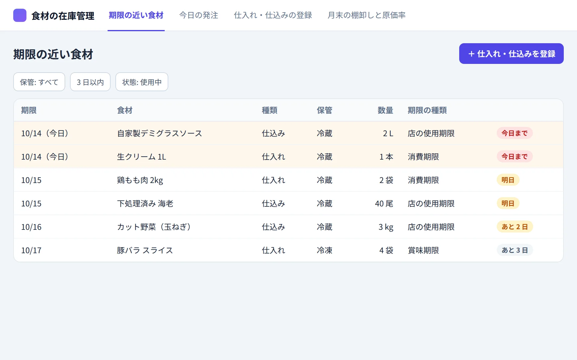
Task: Click the 期限の近い食材 page heading
Action: 53,54
